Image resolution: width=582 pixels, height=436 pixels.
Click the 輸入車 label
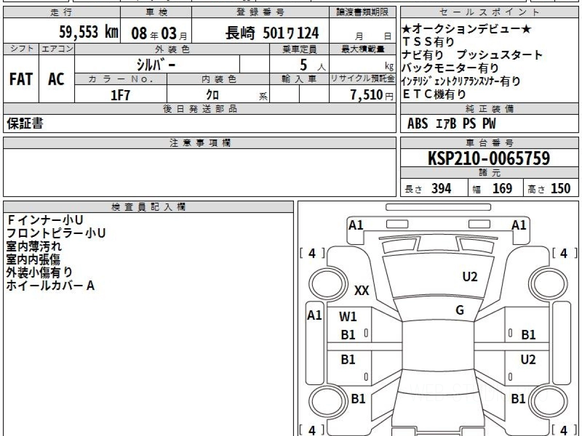299,79
